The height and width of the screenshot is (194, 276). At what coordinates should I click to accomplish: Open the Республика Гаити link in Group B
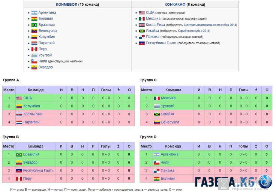(38, 170)
